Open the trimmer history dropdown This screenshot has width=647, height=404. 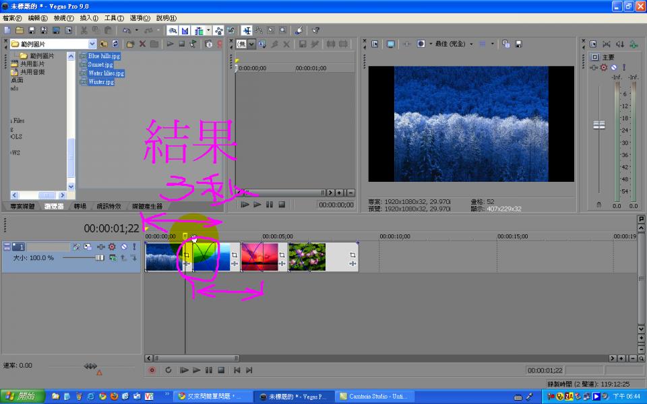pyautogui.click(x=251, y=44)
